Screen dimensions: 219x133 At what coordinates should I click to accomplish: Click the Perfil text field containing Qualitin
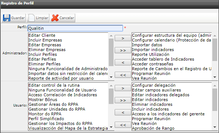click(x=75, y=28)
